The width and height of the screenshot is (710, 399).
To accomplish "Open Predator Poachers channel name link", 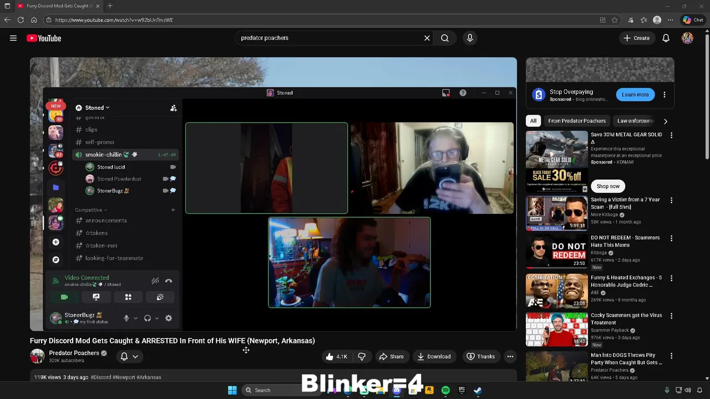I will 74,353.
